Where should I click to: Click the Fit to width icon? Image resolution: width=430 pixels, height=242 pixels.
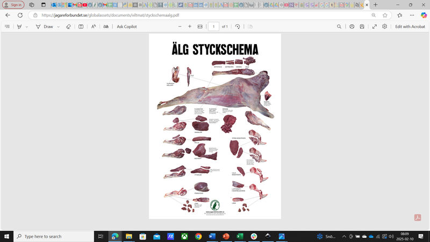pyautogui.click(x=200, y=26)
